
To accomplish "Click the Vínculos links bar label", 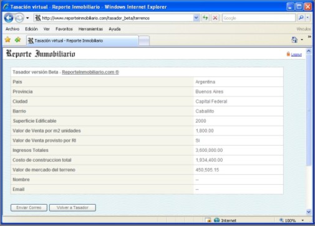I will (303, 29).
